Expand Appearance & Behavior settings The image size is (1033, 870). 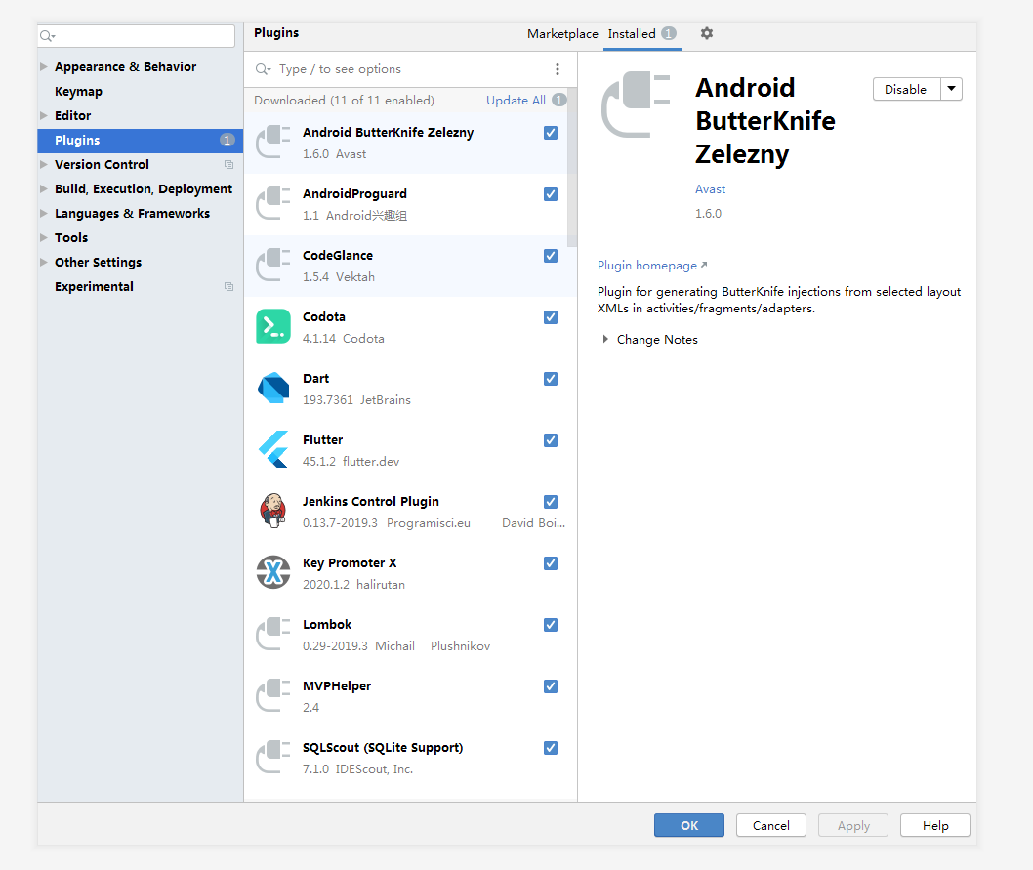point(44,66)
